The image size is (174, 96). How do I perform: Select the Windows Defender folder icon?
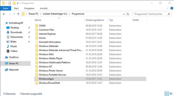click(36, 46)
